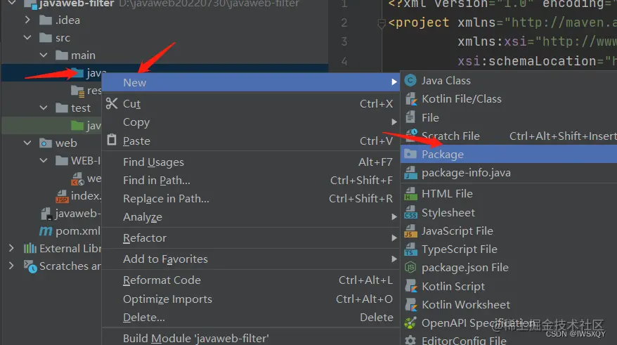Collapse the test folder
The height and width of the screenshot is (345, 617).
(x=44, y=108)
